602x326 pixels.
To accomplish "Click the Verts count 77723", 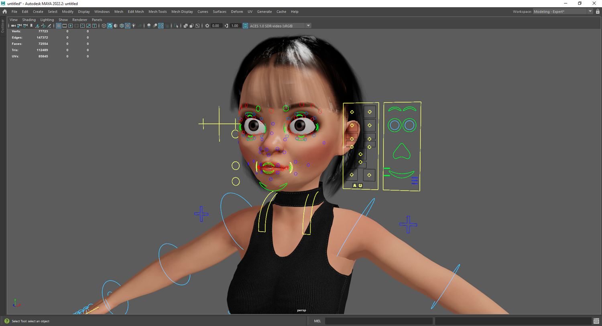I will tap(43, 31).
